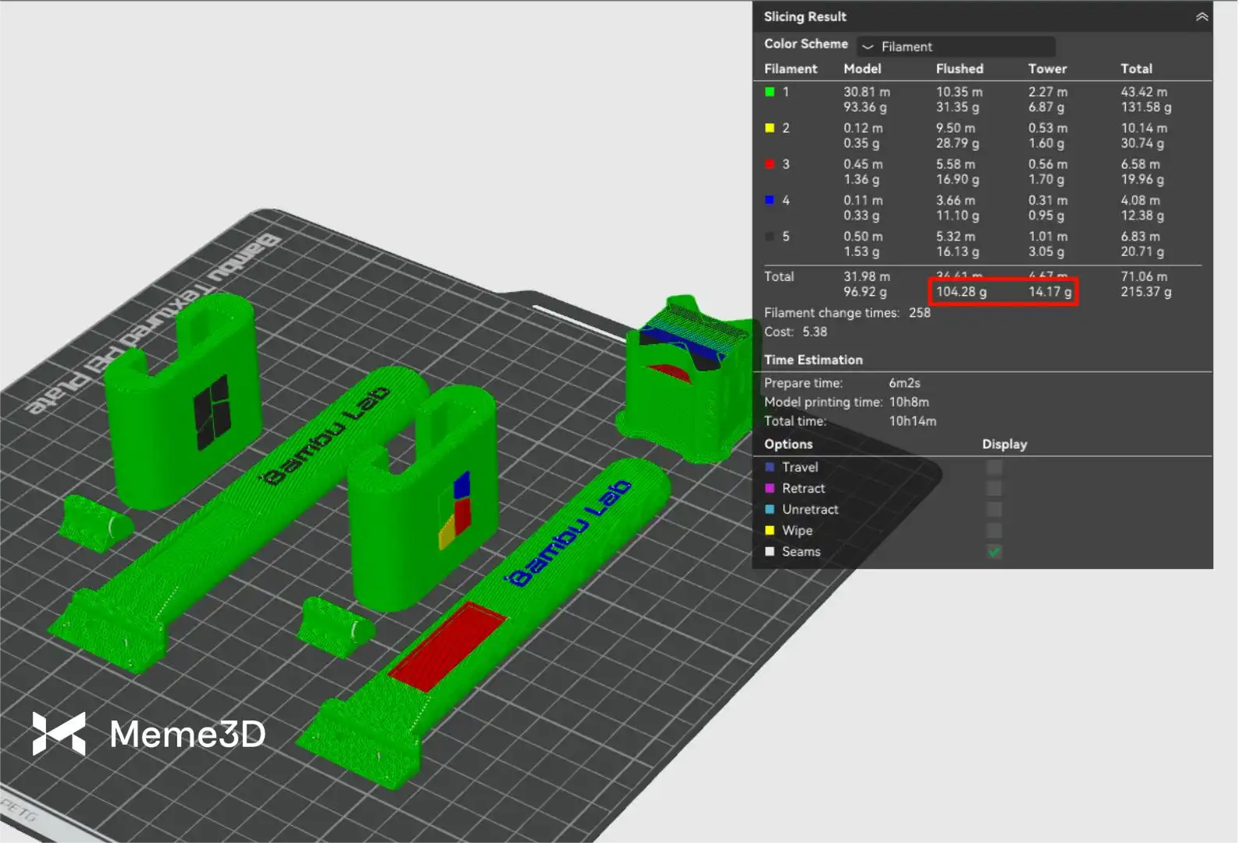This screenshot has width=1239, height=843.
Task: Click the Unretract cyan legend icon
Action: pos(770,510)
